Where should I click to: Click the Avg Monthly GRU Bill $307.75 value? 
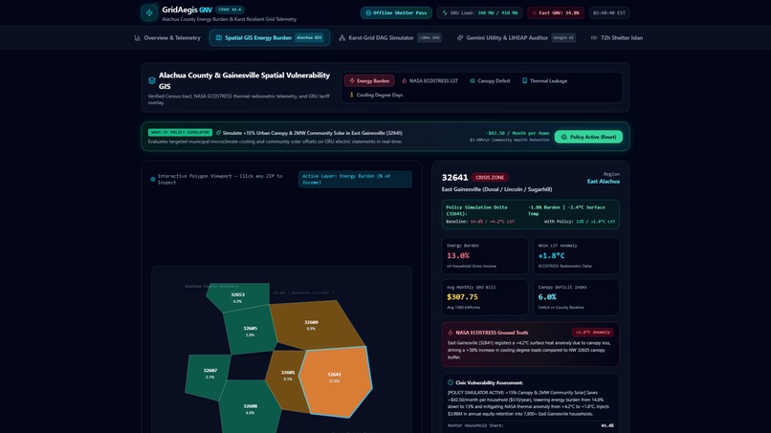point(462,297)
